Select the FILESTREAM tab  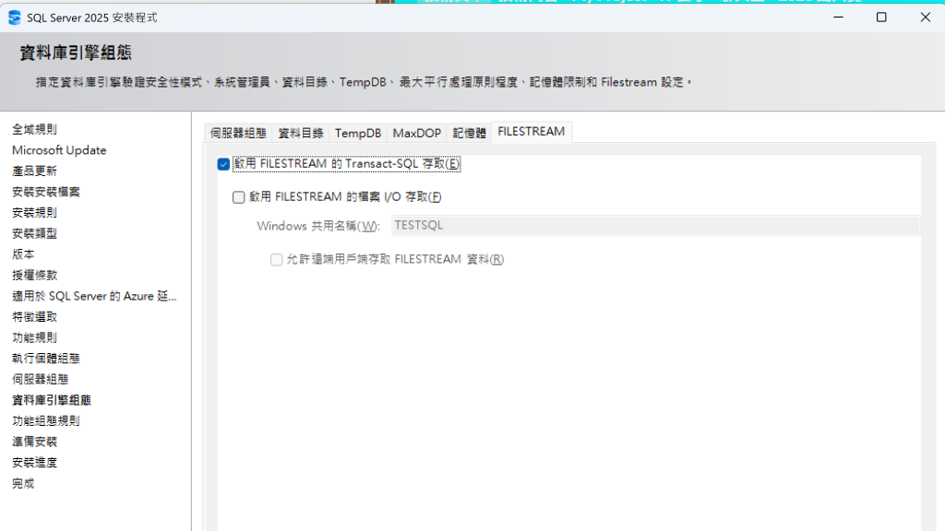(532, 132)
